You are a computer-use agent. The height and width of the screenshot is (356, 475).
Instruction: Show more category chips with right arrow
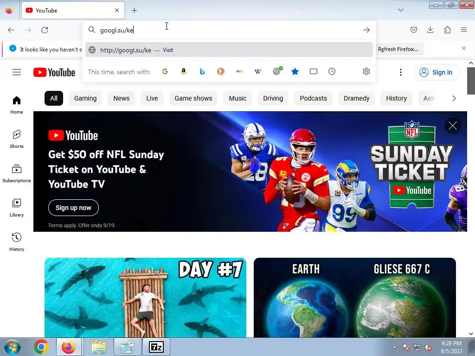point(454,98)
